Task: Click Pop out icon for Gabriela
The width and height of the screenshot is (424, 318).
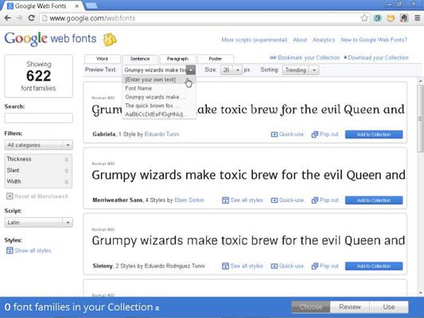Action: pos(315,134)
